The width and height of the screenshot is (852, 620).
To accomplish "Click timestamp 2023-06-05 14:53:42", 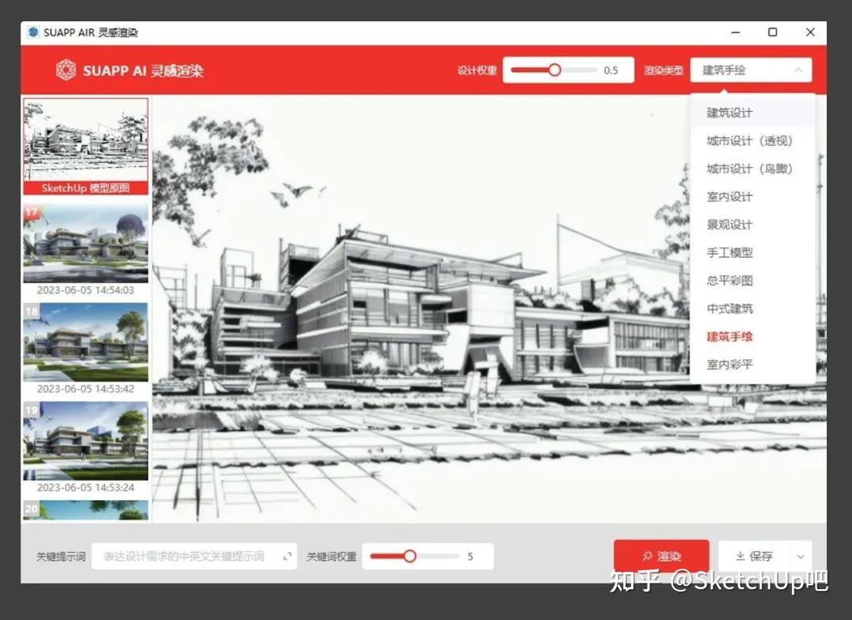I will 85,389.
